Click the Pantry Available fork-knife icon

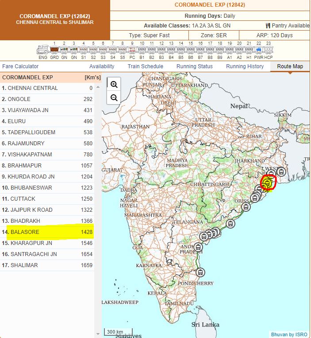268,26
